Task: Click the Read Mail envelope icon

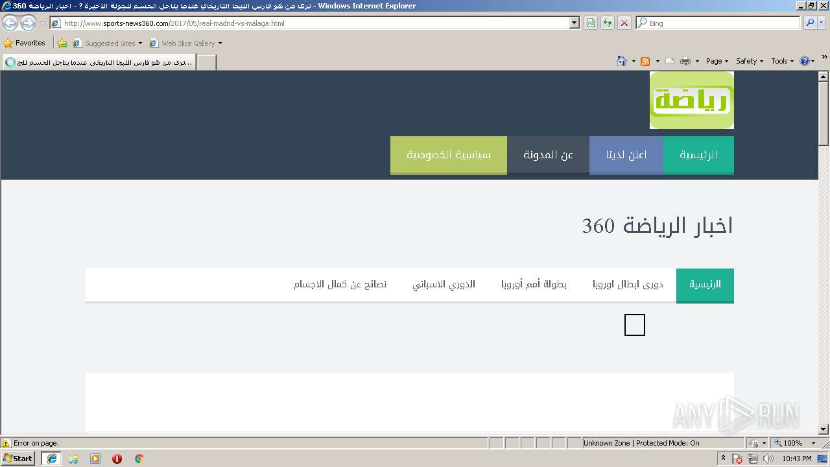Action: coord(670,61)
